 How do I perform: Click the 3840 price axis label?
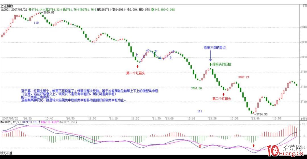coord(303,27)
